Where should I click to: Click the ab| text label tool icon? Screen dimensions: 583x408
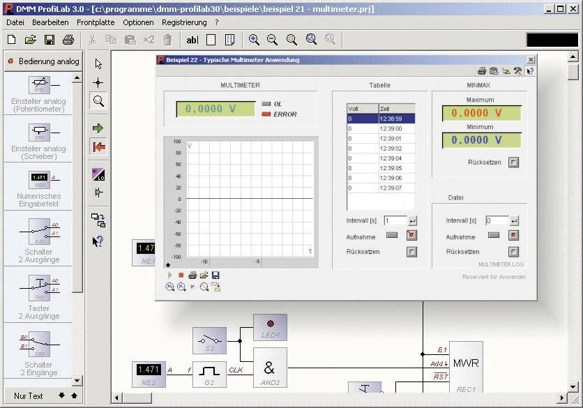pyautogui.click(x=192, y=40)
